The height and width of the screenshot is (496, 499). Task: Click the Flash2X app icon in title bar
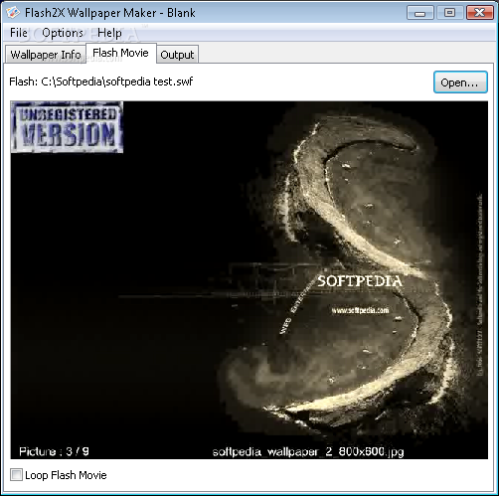(x=13, y=13)
